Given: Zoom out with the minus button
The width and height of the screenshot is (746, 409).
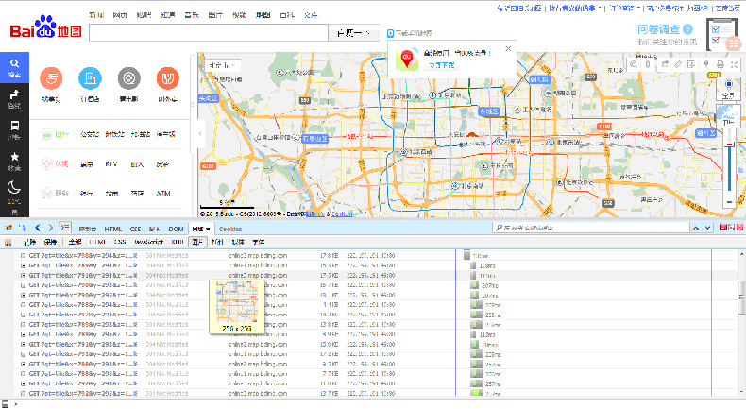Looking at the screenshot, I should tap(729, 202).
